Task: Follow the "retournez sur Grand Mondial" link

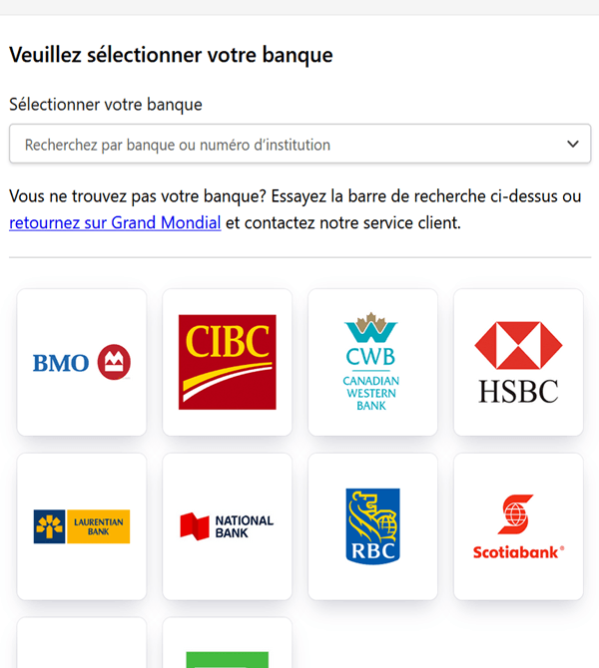Action: point(115,223)
